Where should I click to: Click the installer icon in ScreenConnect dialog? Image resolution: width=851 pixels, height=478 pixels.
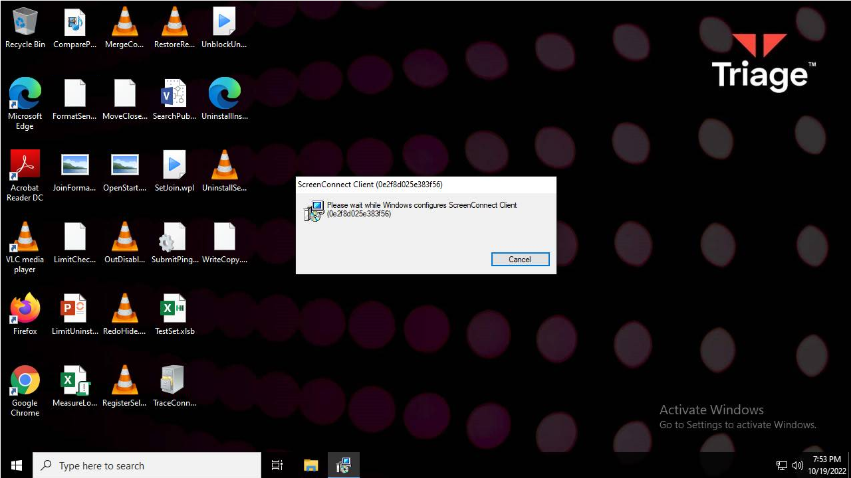coord(313,211)
